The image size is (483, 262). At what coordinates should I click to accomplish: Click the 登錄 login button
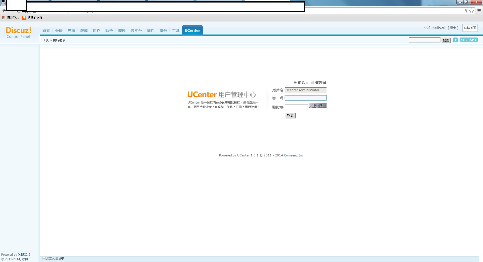tap(291, 116)
